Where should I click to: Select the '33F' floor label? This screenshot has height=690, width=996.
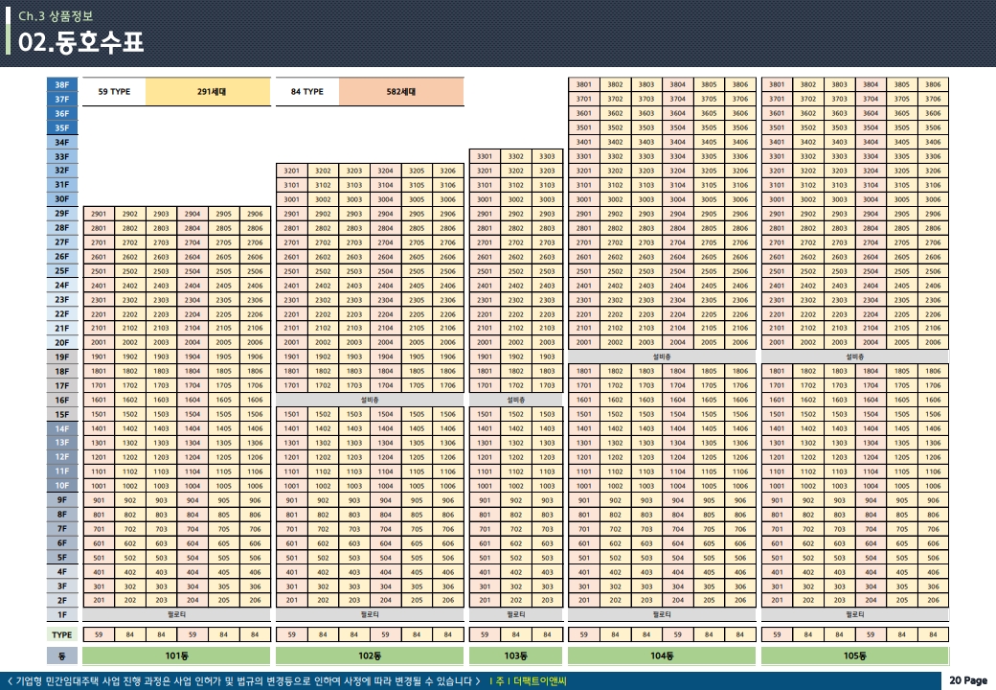(62, 156)
